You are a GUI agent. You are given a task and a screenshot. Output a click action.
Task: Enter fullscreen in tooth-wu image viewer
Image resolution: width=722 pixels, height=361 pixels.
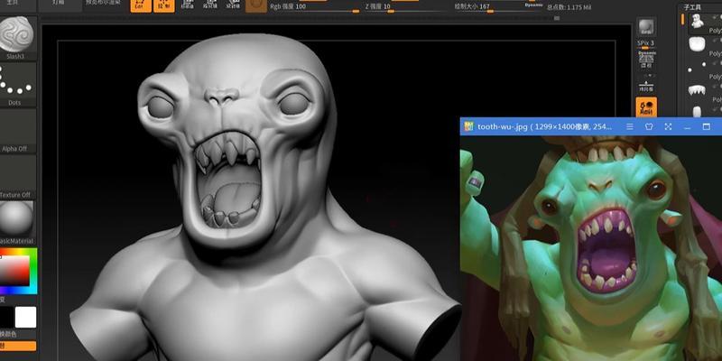coord(668,126)
